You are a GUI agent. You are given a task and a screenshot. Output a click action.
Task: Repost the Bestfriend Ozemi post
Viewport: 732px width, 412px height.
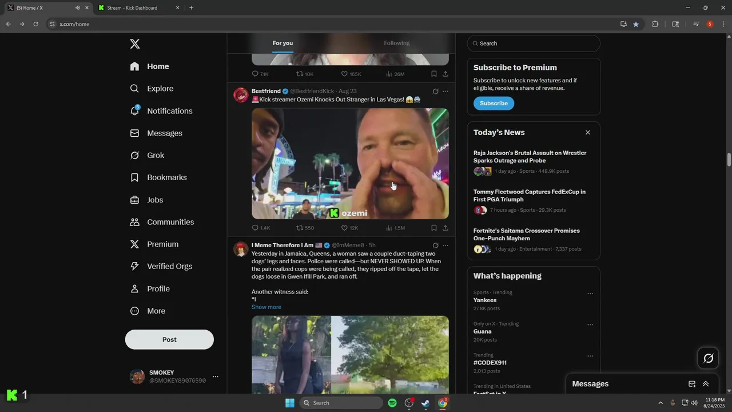305,228
